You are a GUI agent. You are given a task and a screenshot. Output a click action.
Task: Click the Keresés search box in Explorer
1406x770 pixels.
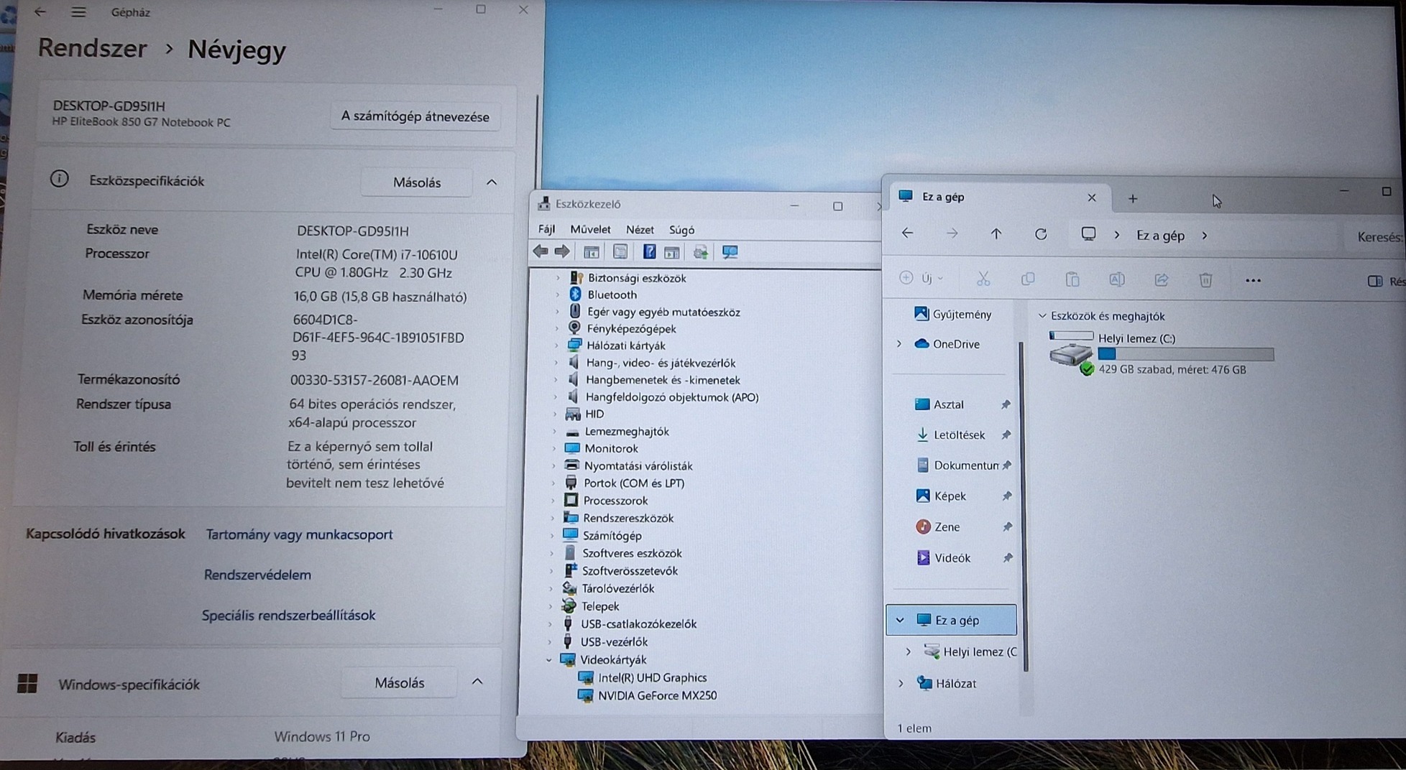point(1377,236)
